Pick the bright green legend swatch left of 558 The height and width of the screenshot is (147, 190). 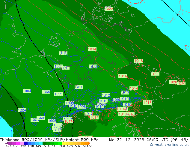click(x=60, y=143)
